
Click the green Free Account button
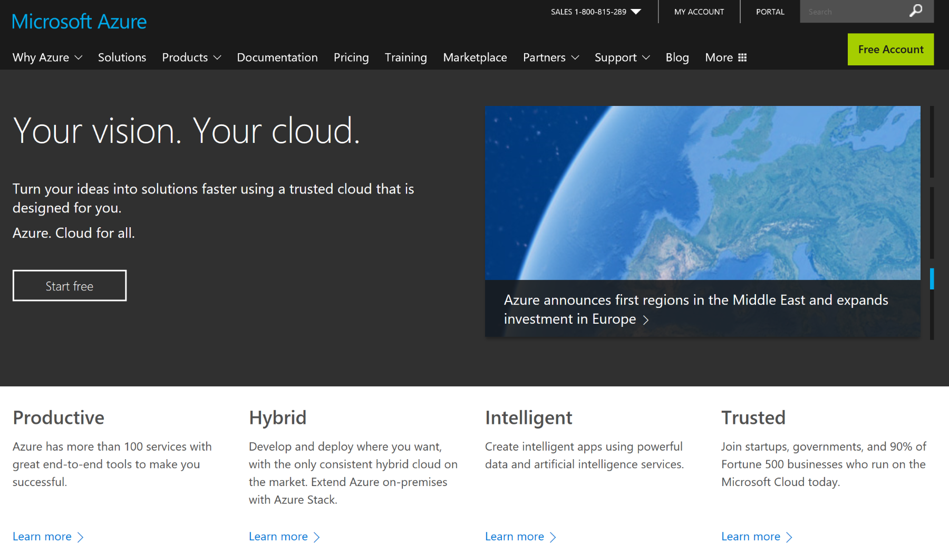pos(890,50)
